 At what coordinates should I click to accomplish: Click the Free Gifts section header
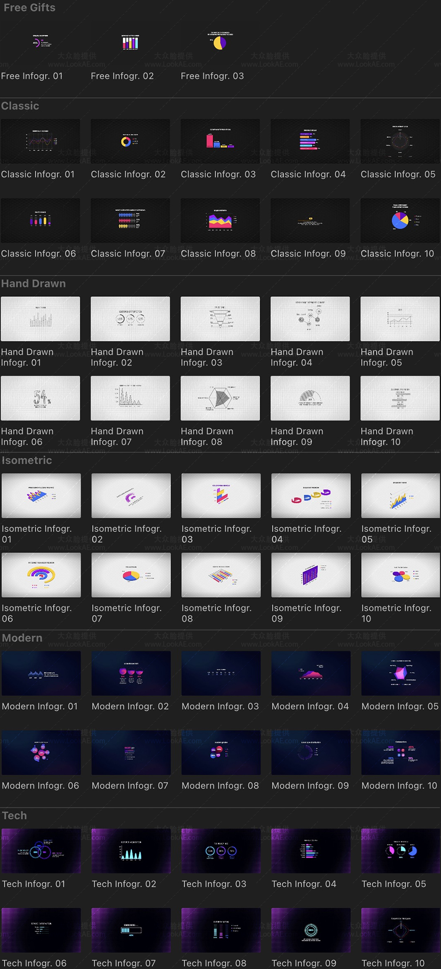(x=29, y=8)
